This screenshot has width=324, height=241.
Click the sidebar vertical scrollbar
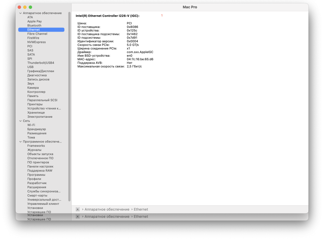69,106
